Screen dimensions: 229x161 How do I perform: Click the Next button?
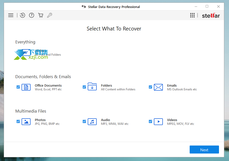[x=204, y=150]
